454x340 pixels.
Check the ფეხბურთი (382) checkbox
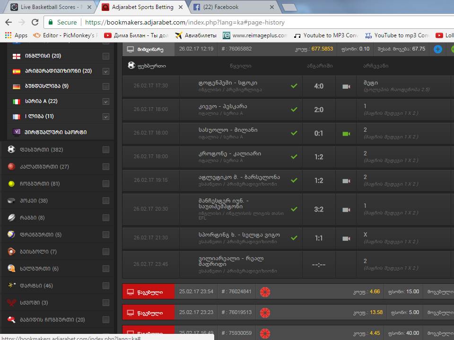point(106,150)
